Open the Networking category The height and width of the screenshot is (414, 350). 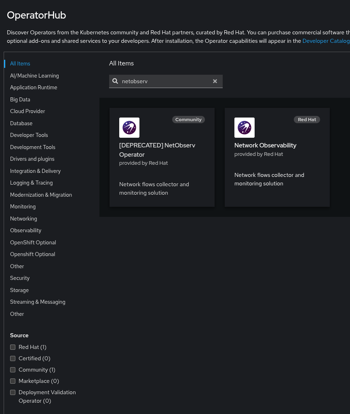[x=23, y=219]
